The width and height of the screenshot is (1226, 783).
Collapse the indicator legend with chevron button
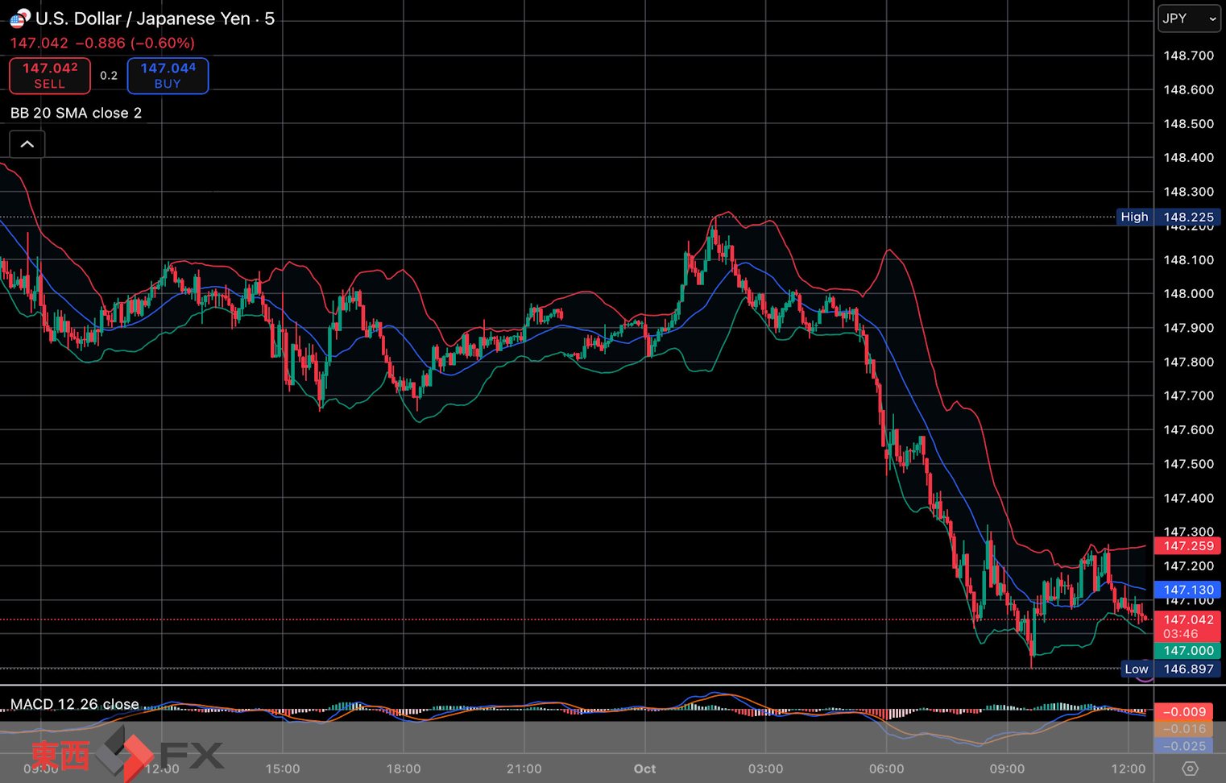[27, 144]
